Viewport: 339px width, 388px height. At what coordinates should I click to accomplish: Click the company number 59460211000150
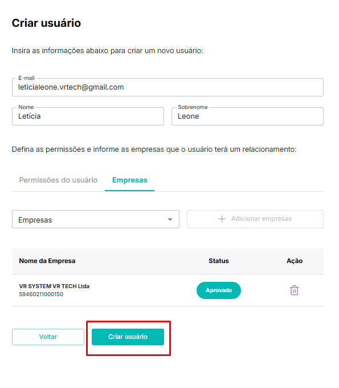(x=41, y=294)
